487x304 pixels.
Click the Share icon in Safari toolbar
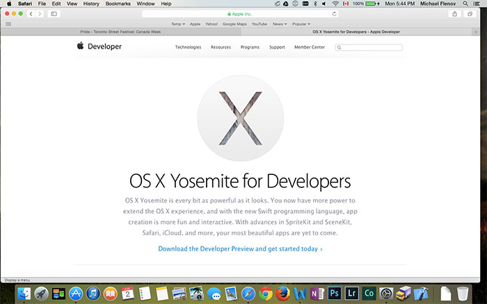pyautogui.click(x=454, y=14)
